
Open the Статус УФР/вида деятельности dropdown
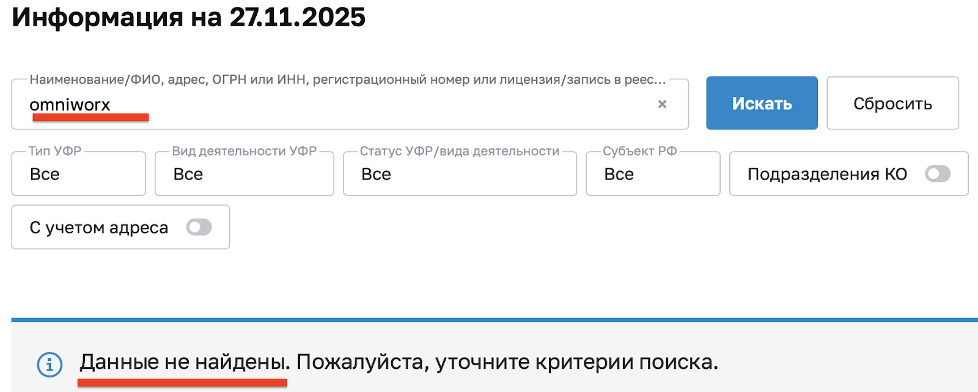point(459,174)
